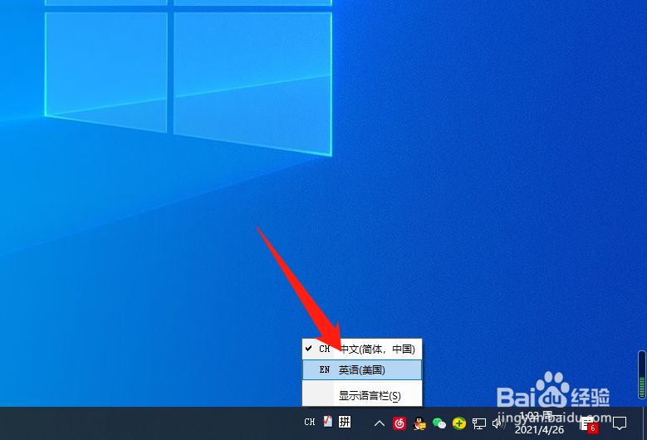Switch to 英语(美国) input language
647x440 pixels.
pyautogui.click(x=362, y=370)
